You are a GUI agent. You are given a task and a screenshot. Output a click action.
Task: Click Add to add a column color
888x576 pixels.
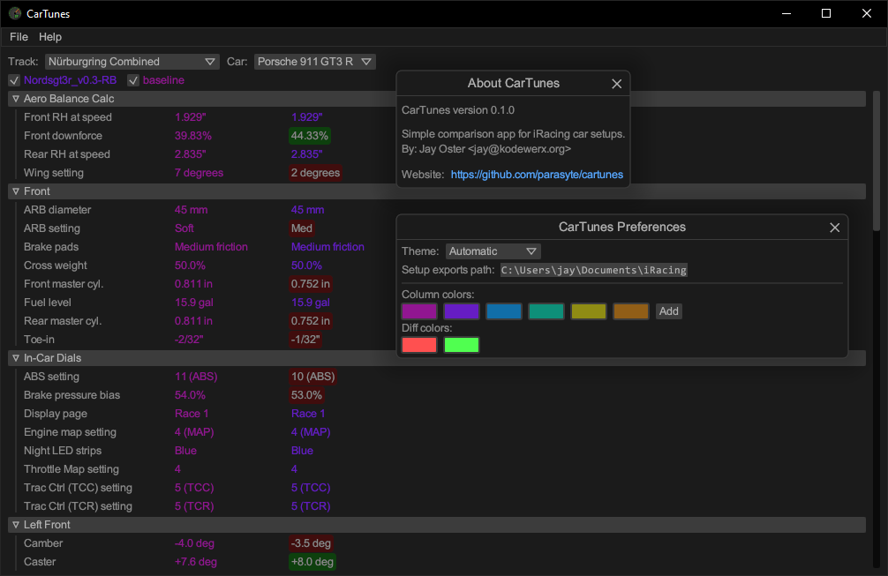pos(669,311)
